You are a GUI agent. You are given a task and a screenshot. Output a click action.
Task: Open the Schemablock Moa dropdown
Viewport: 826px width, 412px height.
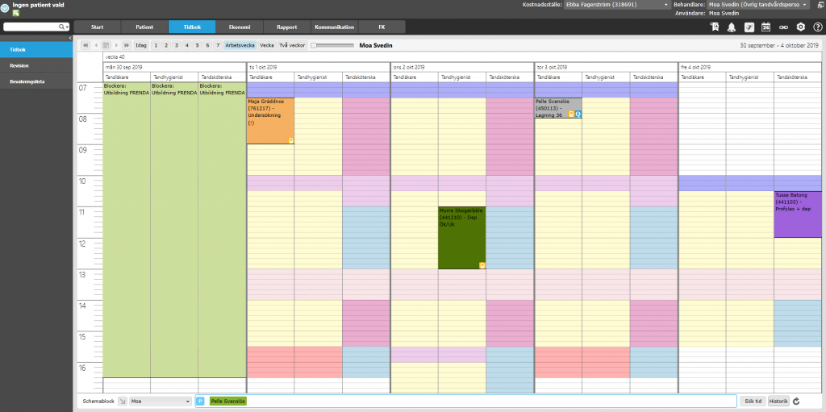click(161, 402)
